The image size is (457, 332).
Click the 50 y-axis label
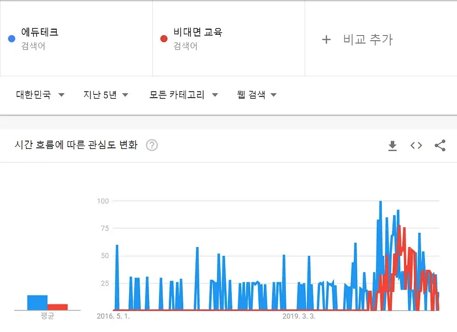coord(105,256)
